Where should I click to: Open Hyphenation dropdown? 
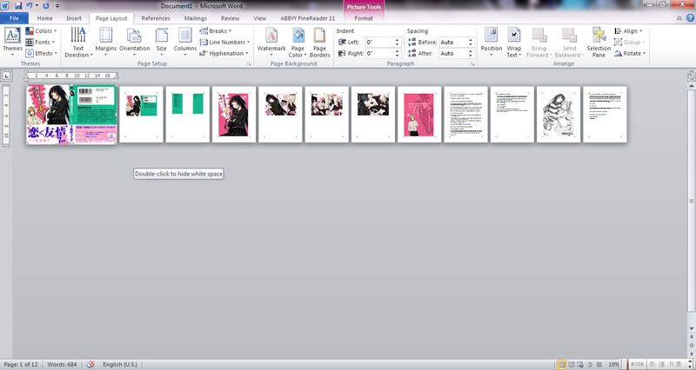tap(224, 53)
